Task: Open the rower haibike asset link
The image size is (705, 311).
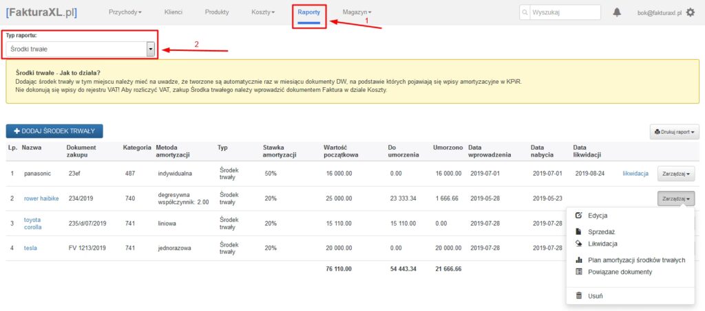Action: [41, 198]
